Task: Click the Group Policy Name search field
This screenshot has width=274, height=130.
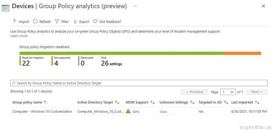Action: tap(139, 83)
